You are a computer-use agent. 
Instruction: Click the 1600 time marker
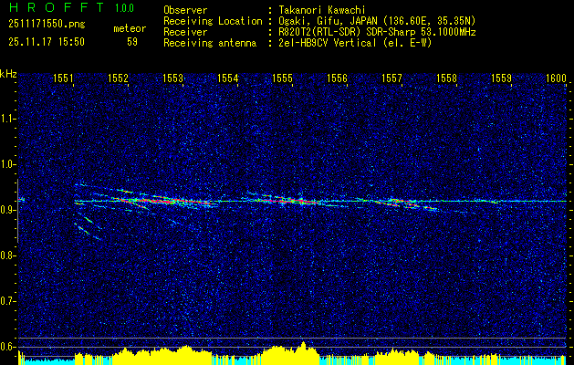[x=556, y=78]
